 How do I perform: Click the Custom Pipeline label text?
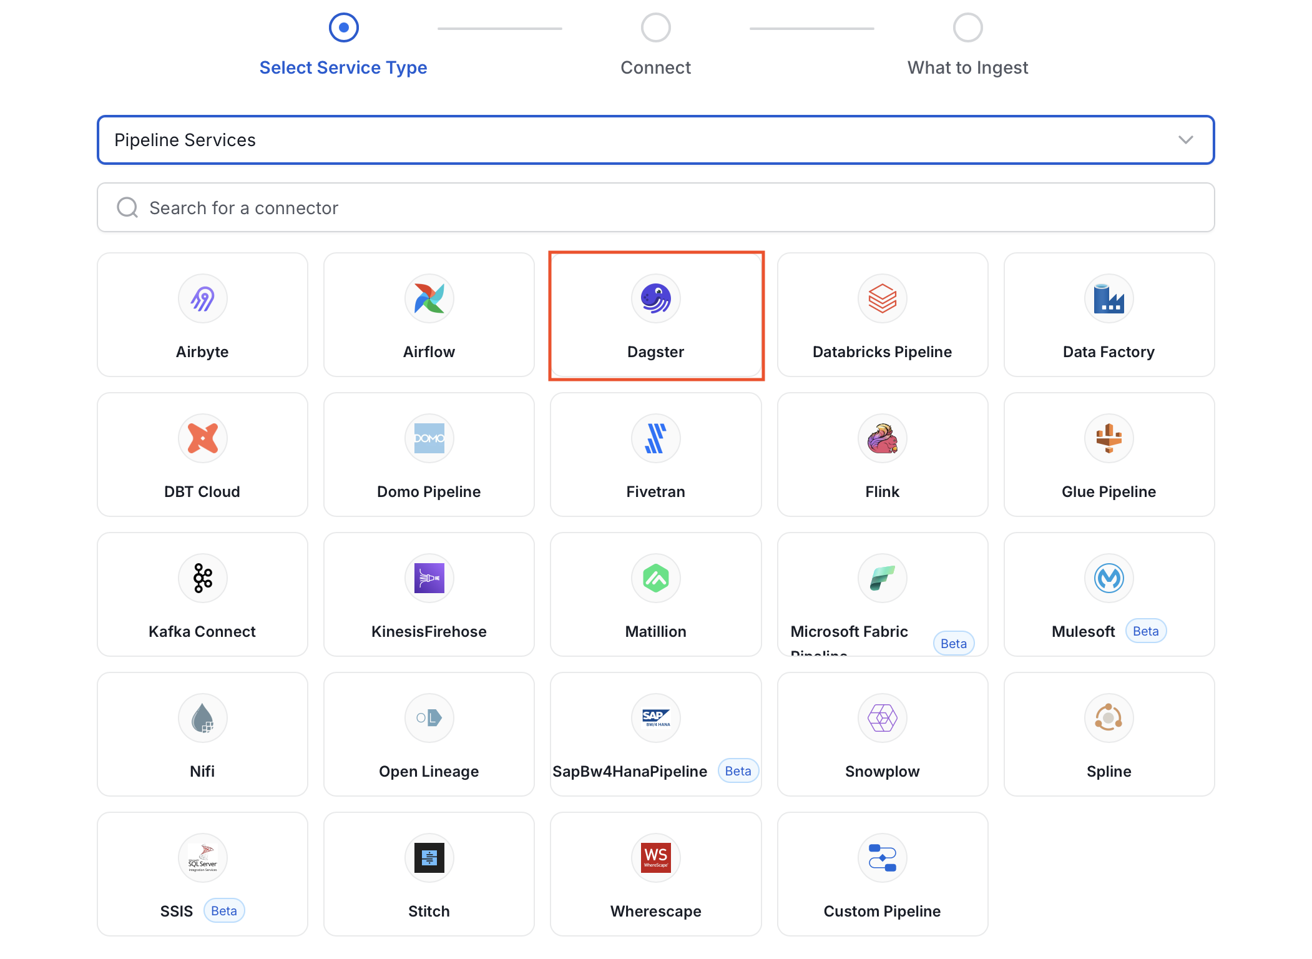pyautogui.click(x=883, y=911)
